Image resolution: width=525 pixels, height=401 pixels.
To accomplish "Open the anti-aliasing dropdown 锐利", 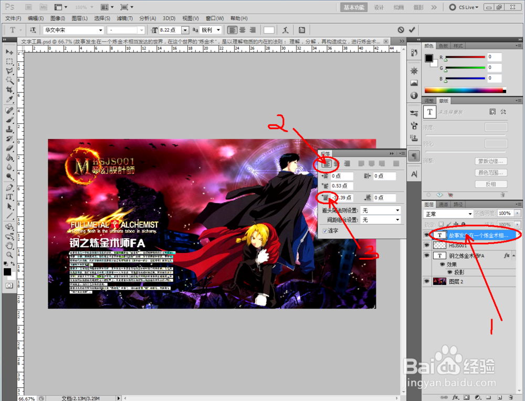I will point(218,30).
